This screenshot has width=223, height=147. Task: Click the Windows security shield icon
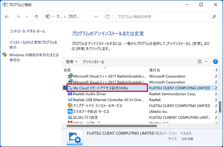[x=5, y=55]
